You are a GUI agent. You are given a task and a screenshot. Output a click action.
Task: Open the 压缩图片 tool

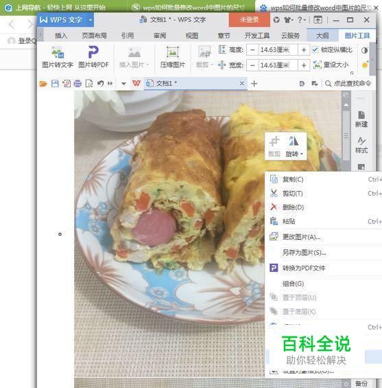click(172, 57)
